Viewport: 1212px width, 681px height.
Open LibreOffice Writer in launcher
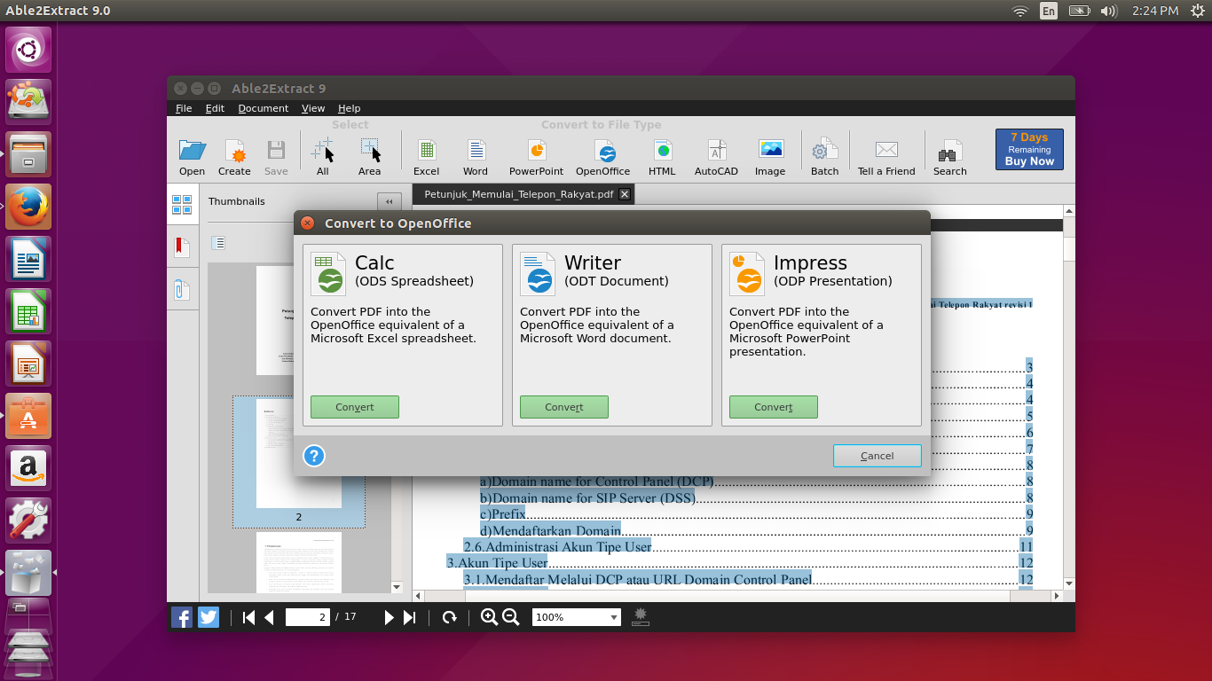(x=28, y=259)
